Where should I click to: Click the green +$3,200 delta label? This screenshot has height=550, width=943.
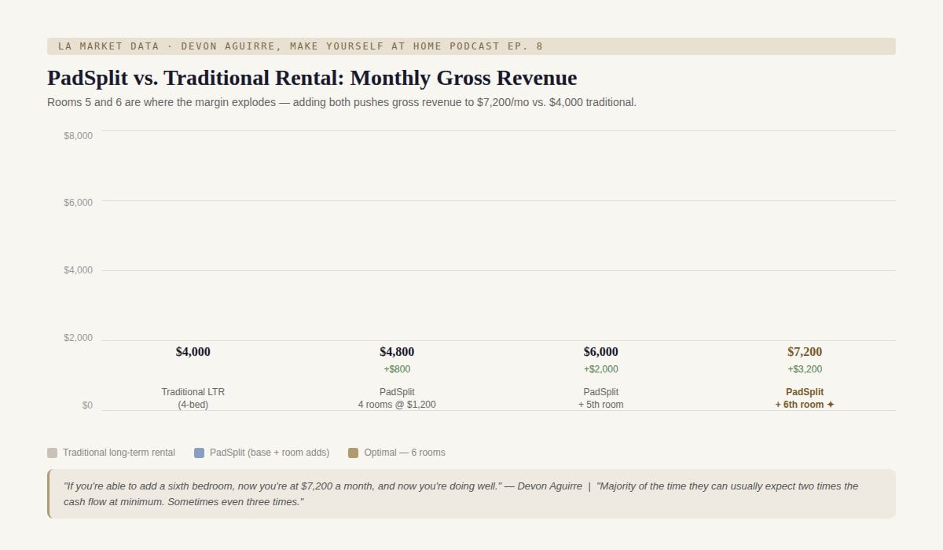coord(805,369)
